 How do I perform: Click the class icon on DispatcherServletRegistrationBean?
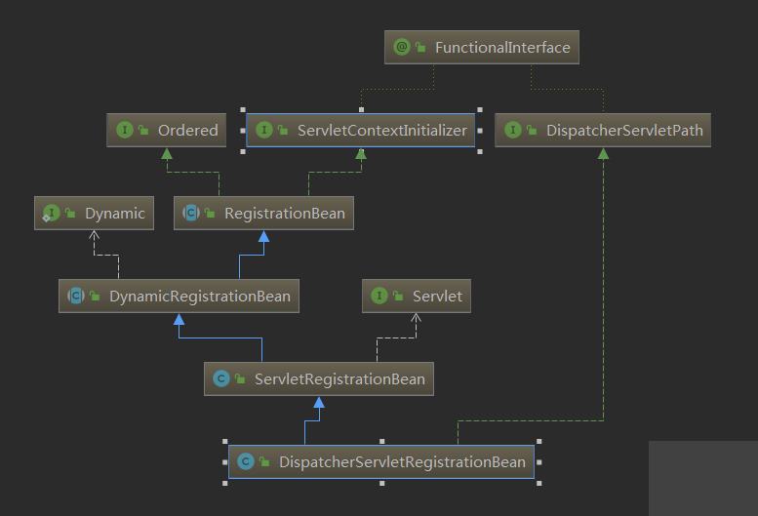(246, 461)
